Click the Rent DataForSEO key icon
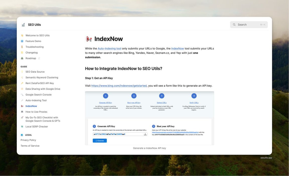The image size is (289, 176). [22, 83]
